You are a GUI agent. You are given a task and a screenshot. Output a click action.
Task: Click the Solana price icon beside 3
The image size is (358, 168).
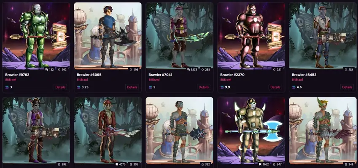7,87
